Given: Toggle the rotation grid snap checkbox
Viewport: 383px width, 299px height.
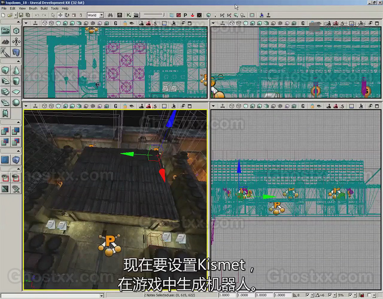Looking at the screenshot, I should click(330, 295).
